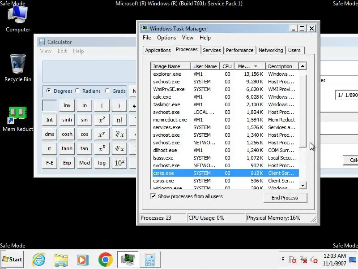Click the Start button

[x=12, y=259]
